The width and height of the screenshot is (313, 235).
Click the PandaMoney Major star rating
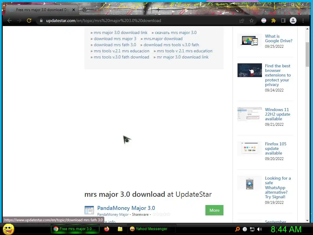point(161,214)
